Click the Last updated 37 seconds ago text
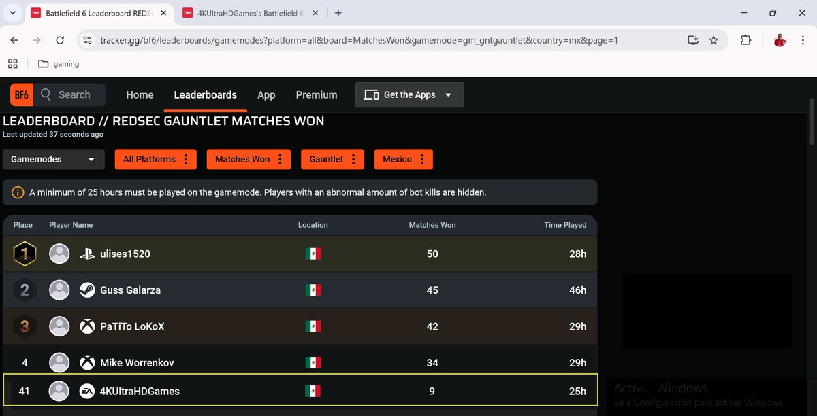This screenshot has height=416, width=817. pos(53,135)
